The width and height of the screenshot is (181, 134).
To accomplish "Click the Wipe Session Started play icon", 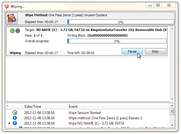I will point(15,113).
